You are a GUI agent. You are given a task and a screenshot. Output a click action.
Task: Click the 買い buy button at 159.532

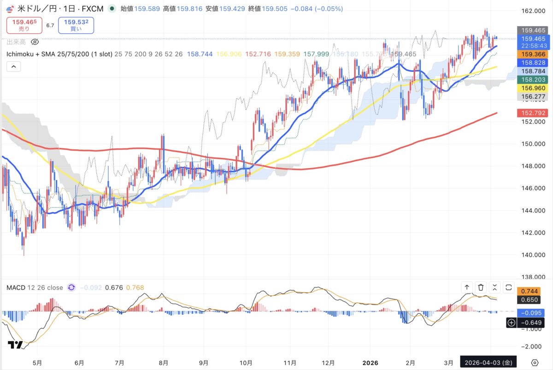click(x=76, y=25)
